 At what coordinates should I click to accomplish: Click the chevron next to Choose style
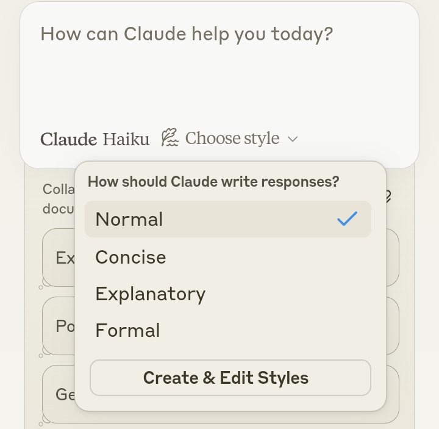[x=293, y=139]
